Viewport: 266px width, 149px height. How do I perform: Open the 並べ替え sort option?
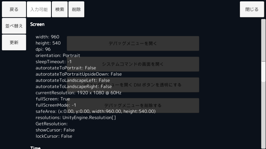point(14,26)
